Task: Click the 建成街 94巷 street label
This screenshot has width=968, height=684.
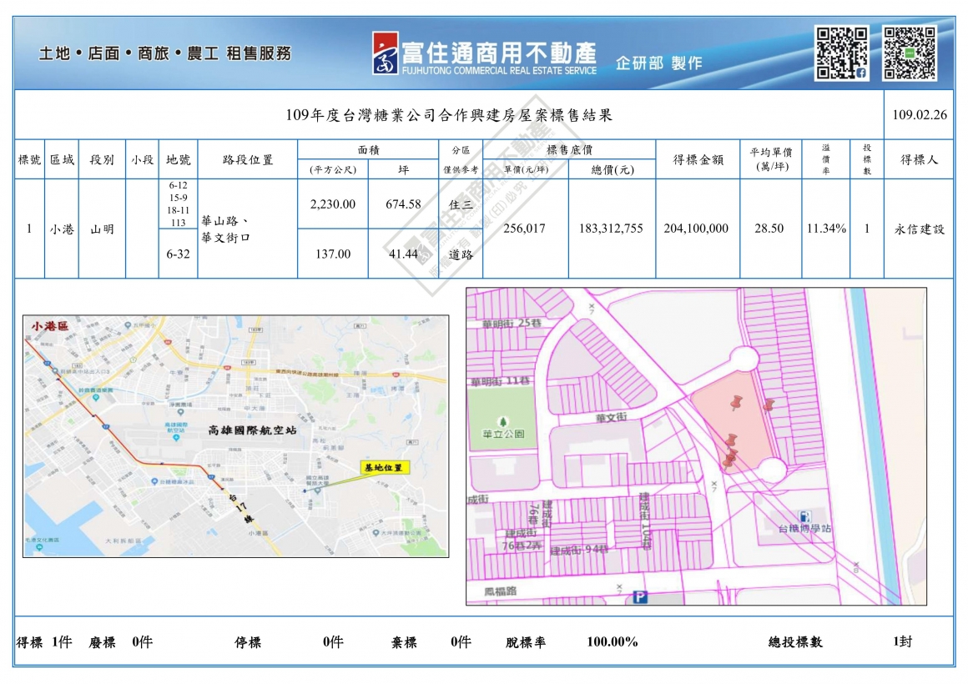Action: 579,551
